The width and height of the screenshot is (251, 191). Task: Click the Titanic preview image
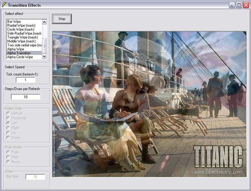tap(149, 104)
